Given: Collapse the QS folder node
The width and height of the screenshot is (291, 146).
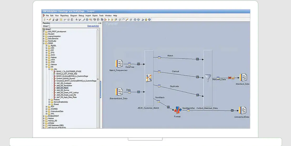Looking at the screenshot, I should point(46,67).
